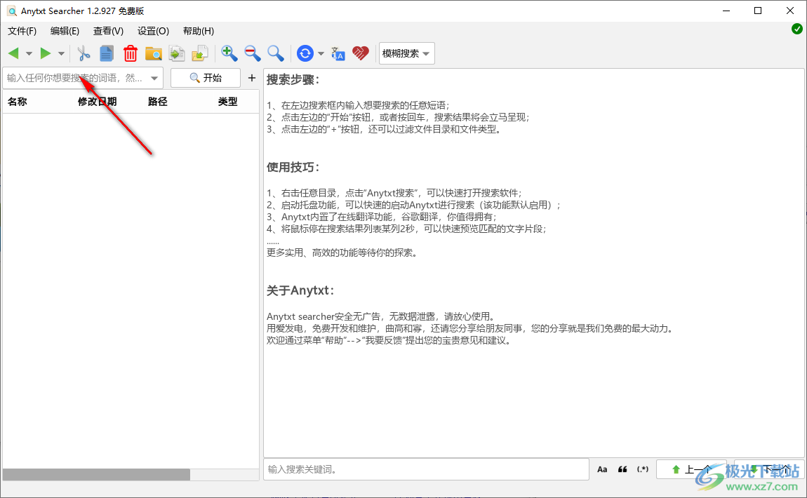807x498 pixels.
Task: Click the blue Refresh icon
Action: 305,53
